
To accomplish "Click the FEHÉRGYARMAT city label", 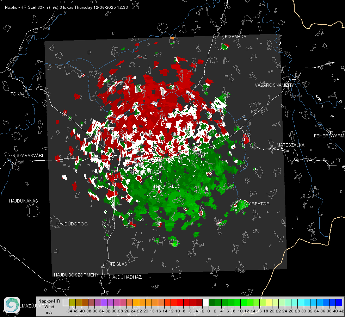I will tap(329, 136).
